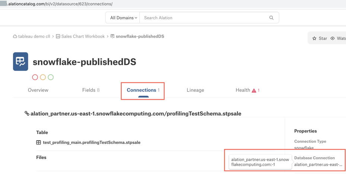The width and height of the screenshot is (346, 175).
Task: Click the eye Watch icon
Action: (x=333, y=38)
